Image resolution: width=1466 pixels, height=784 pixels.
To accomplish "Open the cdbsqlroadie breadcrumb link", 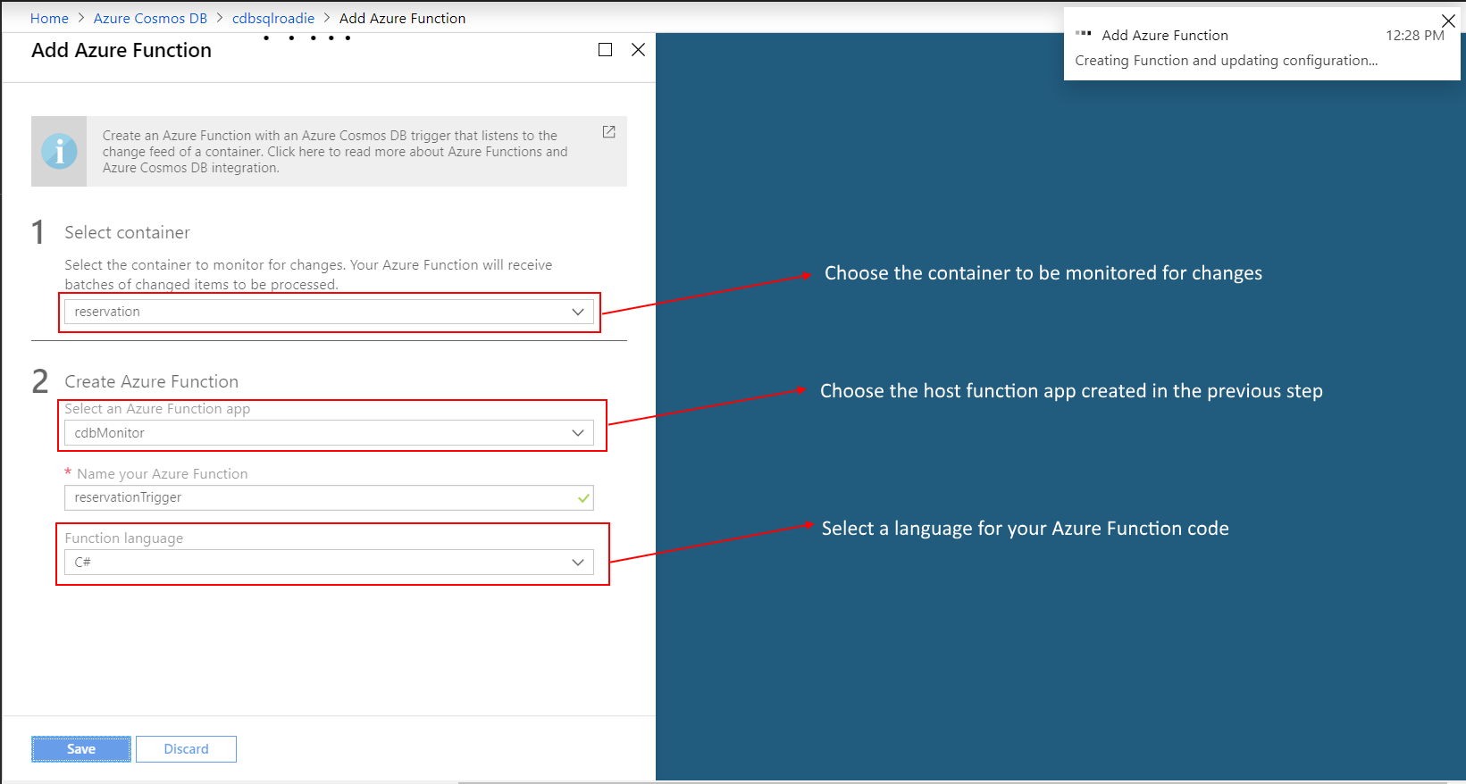I will pos(273,18).
